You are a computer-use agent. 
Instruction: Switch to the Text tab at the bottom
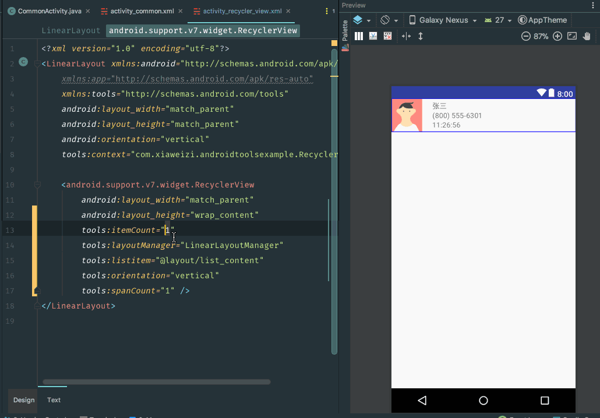[53, 400]
